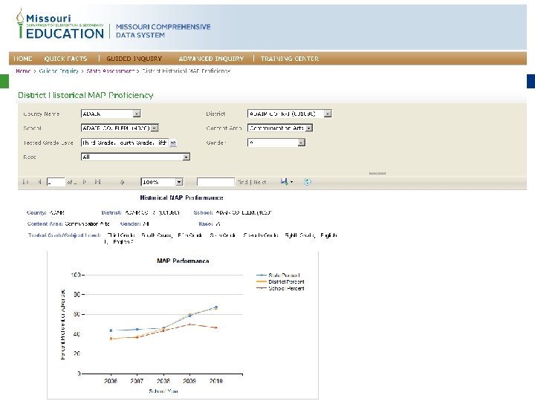
Task: Click the 'Missouri Comprehensive Data System' header text
Action: pos(163,30)
